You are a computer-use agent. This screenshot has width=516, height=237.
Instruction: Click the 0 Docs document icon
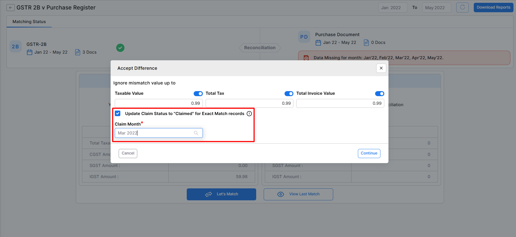[x=367, y=43]
